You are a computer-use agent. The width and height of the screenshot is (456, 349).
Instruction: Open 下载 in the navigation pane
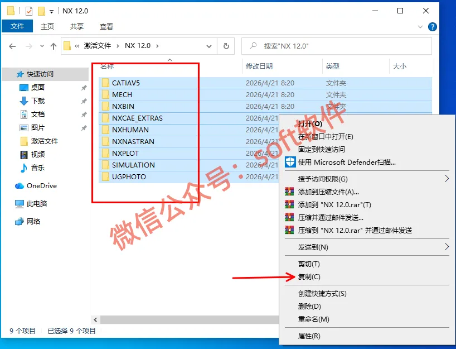click(37, 101)
